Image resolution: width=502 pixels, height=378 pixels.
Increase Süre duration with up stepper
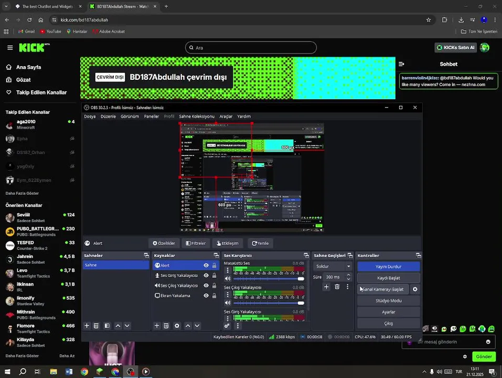[348, 275]
